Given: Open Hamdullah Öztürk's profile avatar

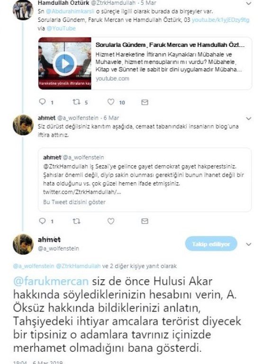Looking at the screenshot, I should tap(23, 10).
